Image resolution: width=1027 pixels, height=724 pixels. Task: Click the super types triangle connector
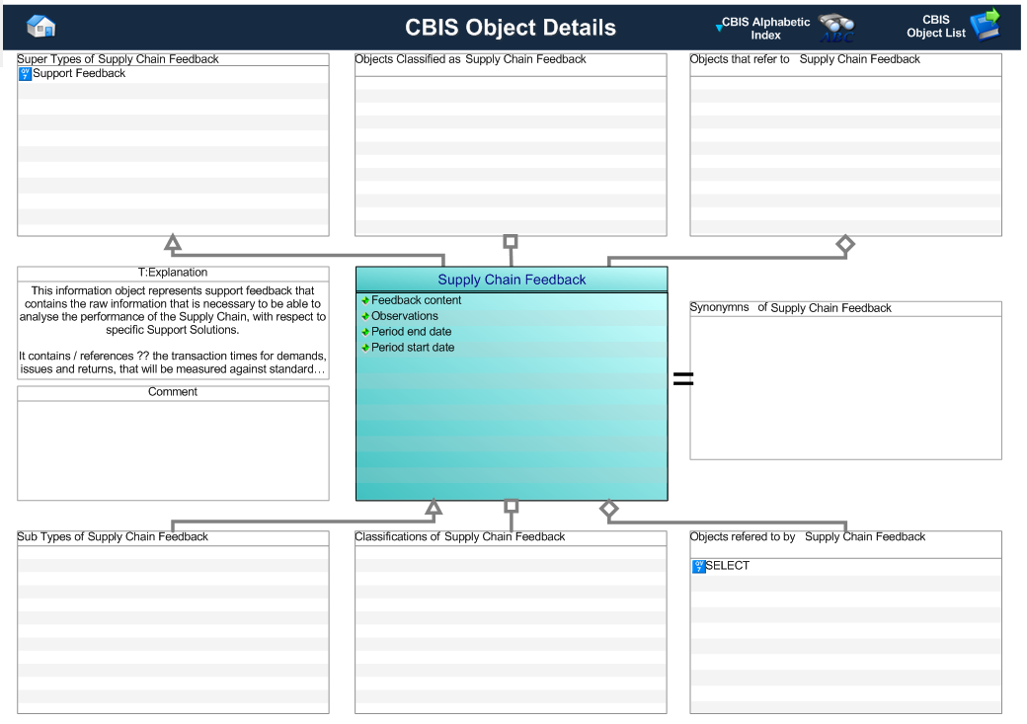(173, 243)
